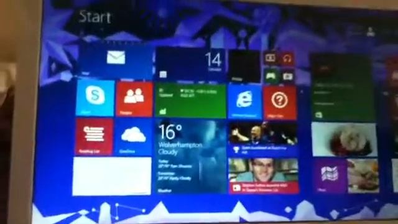Open the OneDrive cloud tile
398x224 pixels.
tap(133, 137)
